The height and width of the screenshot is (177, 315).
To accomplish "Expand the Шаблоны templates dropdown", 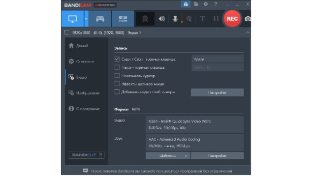I will pyautogui.click(x=168, y=155).
